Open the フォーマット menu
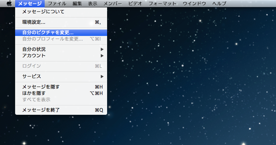This screenshot has height=145, width=276. [x=162, y=3]
